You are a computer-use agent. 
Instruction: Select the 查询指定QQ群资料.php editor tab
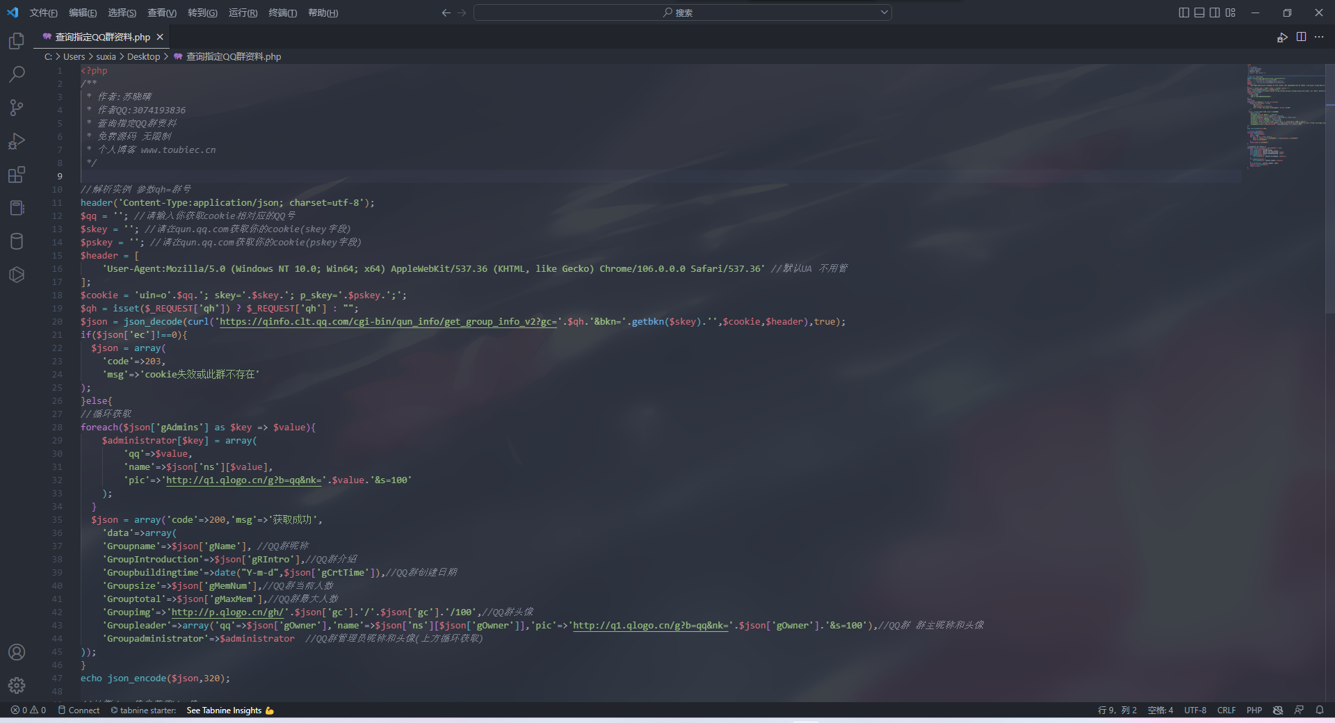pyautogui.click(x=102, y=37)
